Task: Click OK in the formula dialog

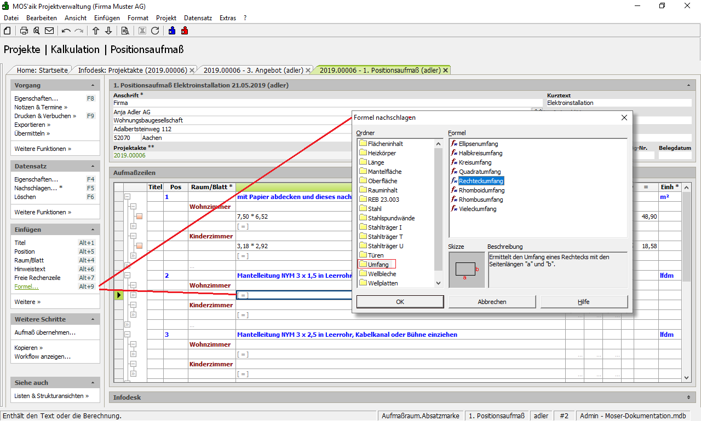Action: click(400, 302)
